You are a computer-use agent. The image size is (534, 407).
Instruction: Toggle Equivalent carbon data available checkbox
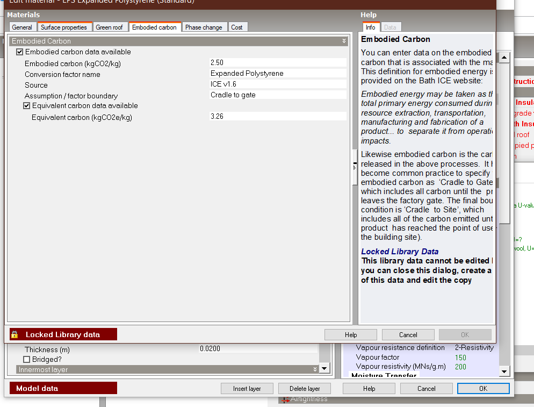26,106
